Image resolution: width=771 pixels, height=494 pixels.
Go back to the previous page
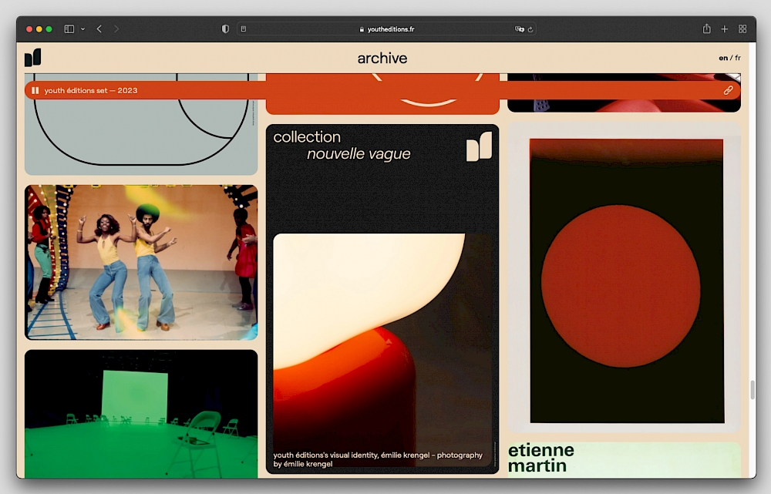(x=99, y=29)
